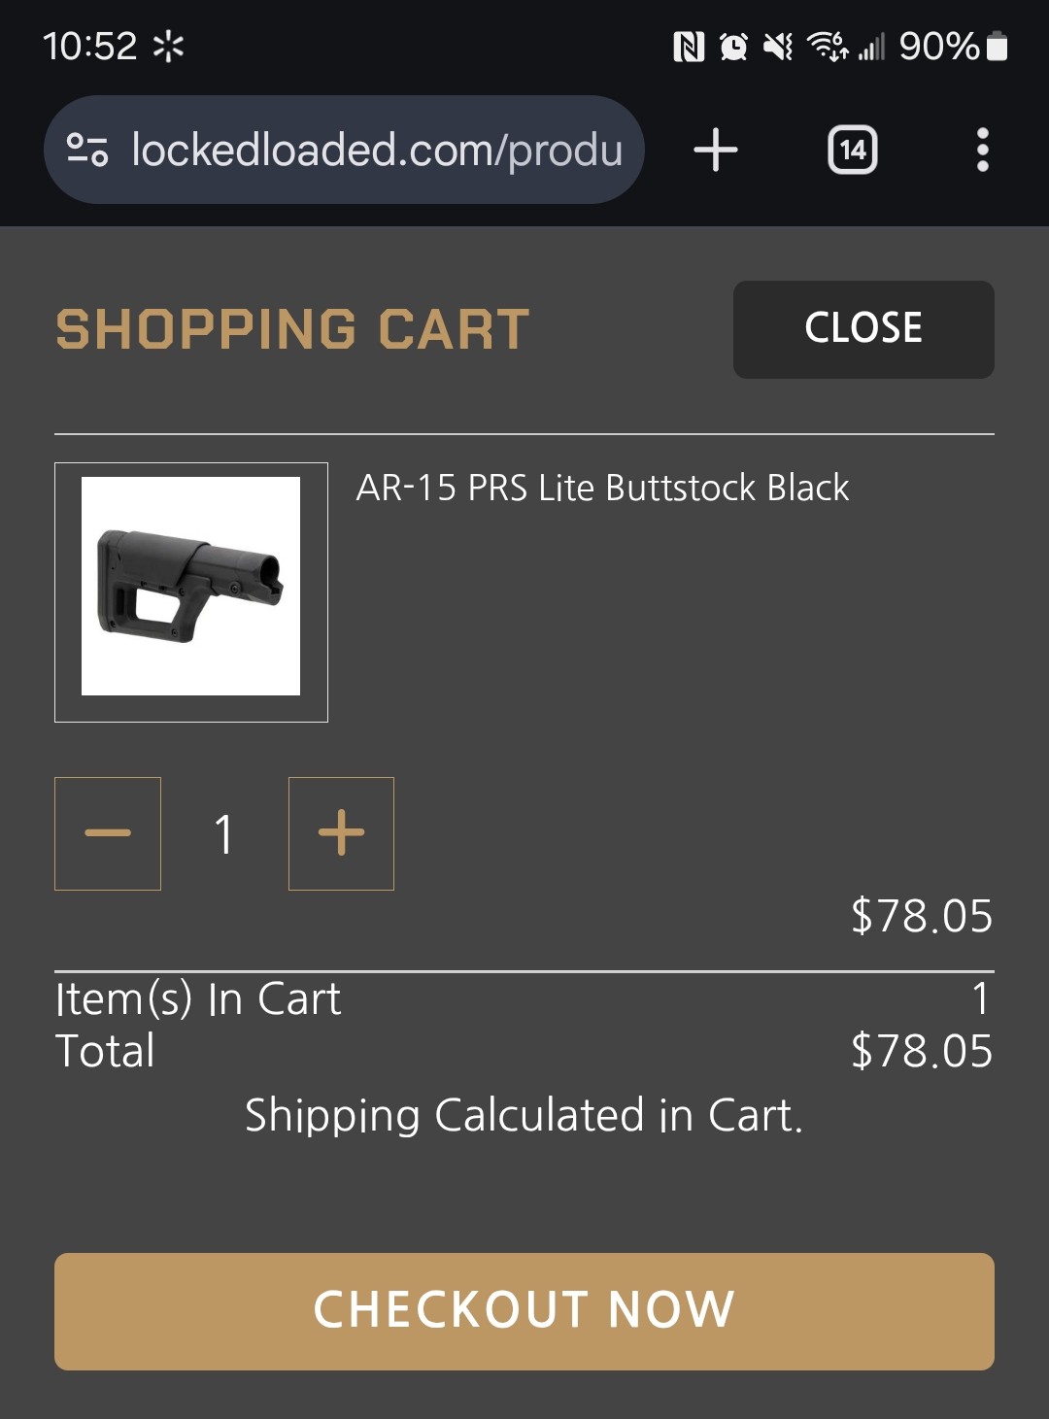This screenshot has height=1419, width=1049.
Task: Close the shopping cart panel
Action: click(x=863, y=329)
